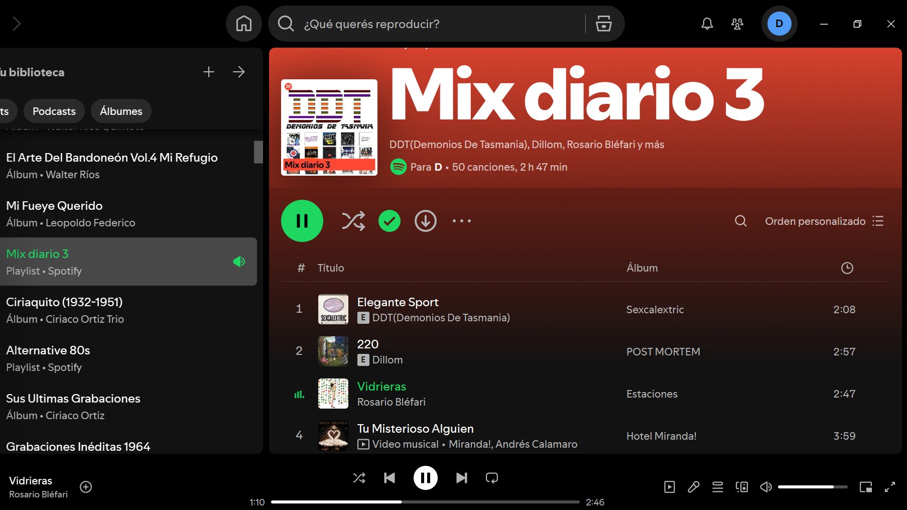Sort by Álbum column header
Image resolution: width=907 pixels, height=510 pixels.
[x=642, y=268]
